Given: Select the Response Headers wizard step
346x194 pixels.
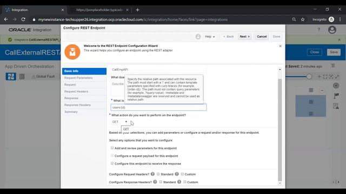Looking at the screenshot, I should [x=84, y=105].
